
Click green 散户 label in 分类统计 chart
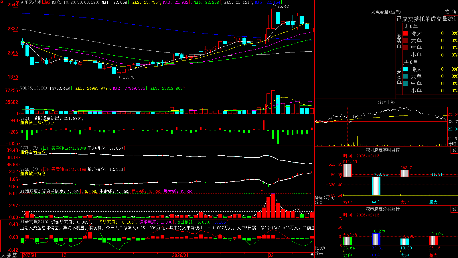(x=348, y=255)
